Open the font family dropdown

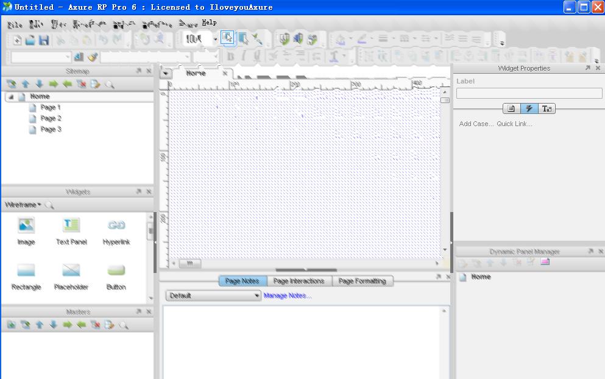(187, 57)
